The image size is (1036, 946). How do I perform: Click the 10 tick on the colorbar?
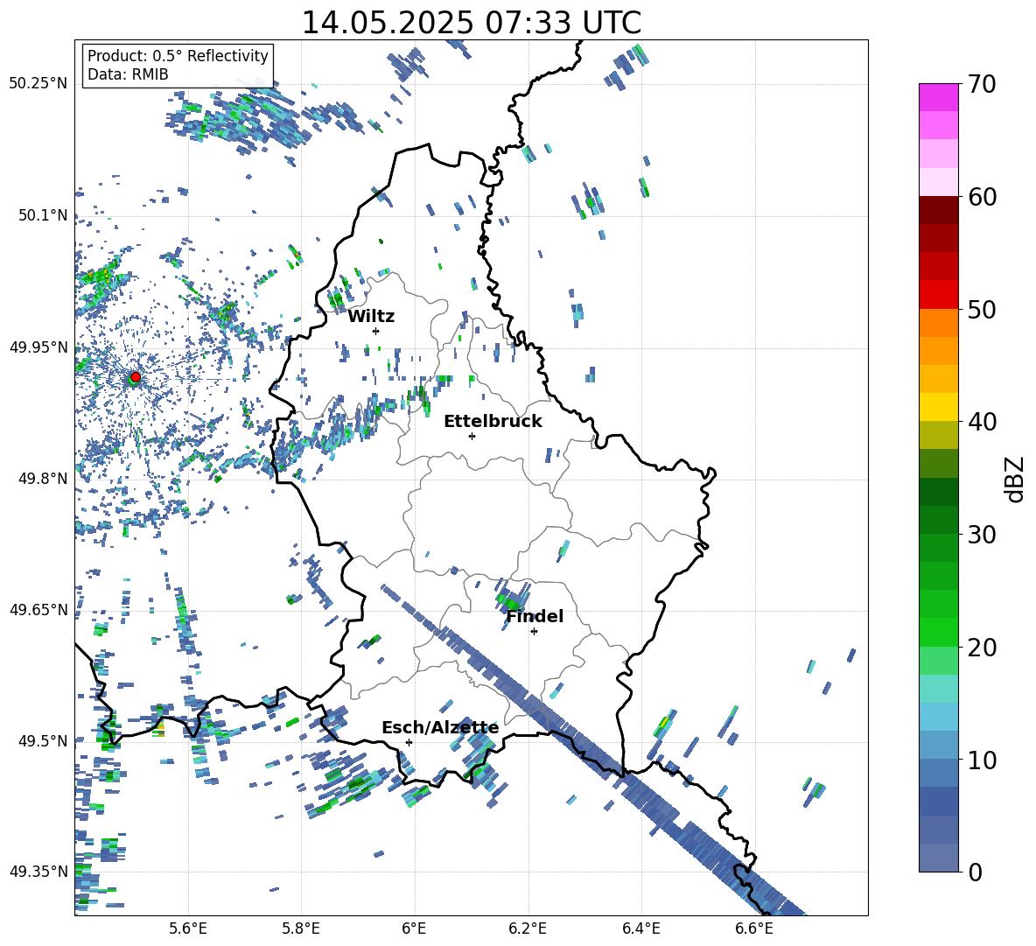coord(981,760)
